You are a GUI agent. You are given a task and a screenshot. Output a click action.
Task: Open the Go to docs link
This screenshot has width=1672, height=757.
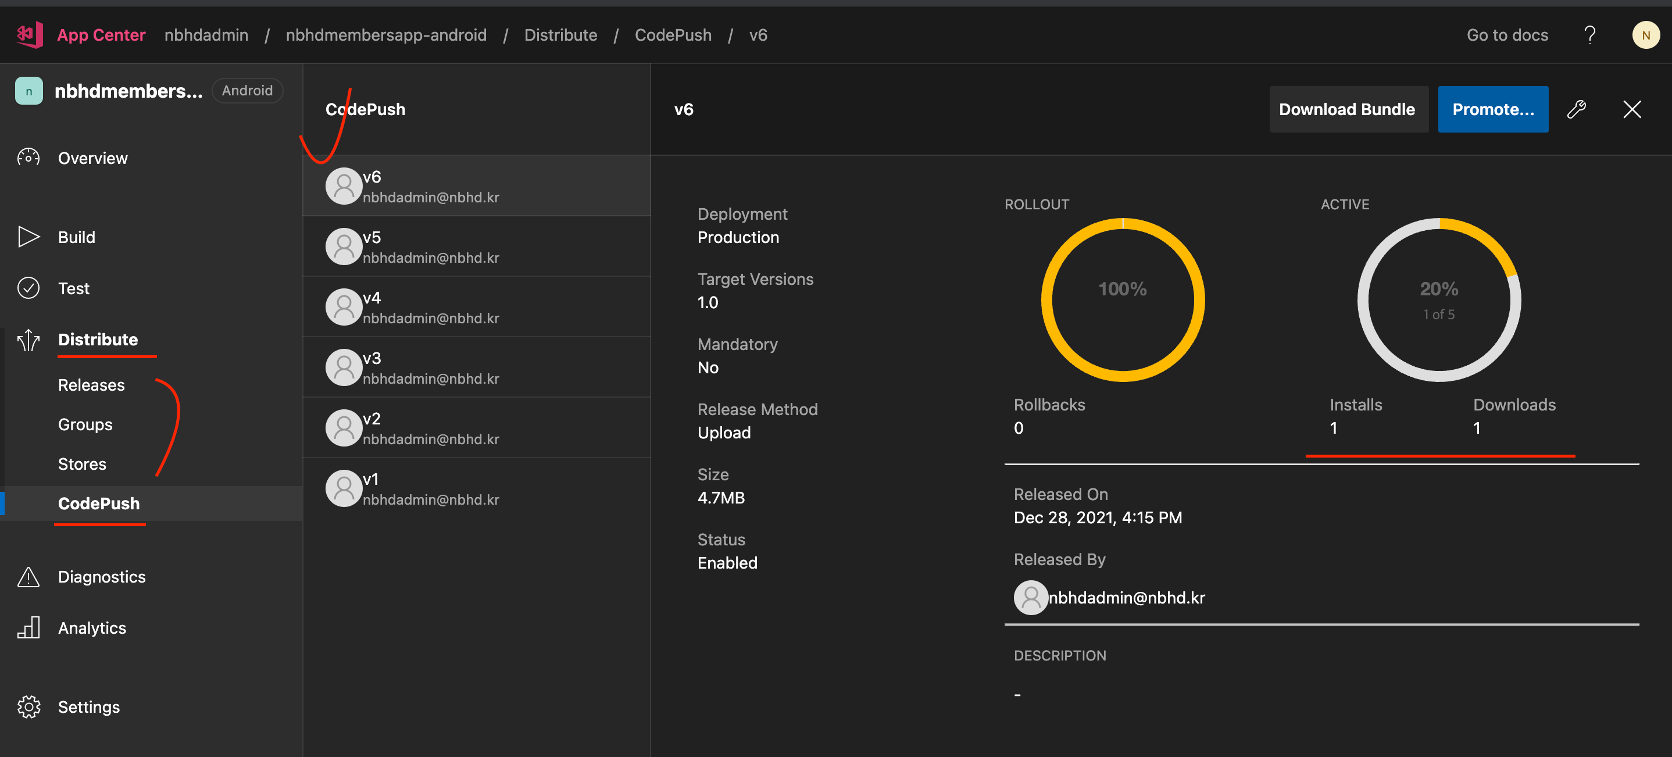coord(1507,35)
